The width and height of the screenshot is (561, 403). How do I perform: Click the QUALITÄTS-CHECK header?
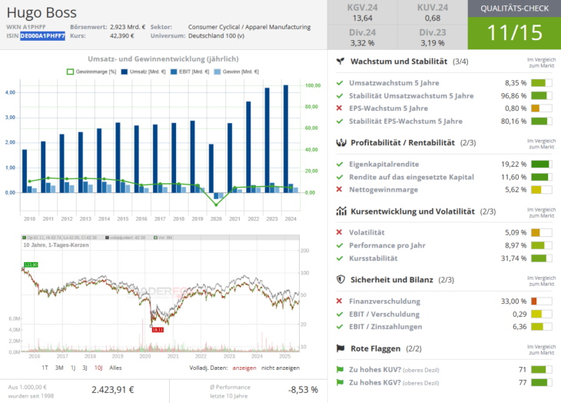514,8
